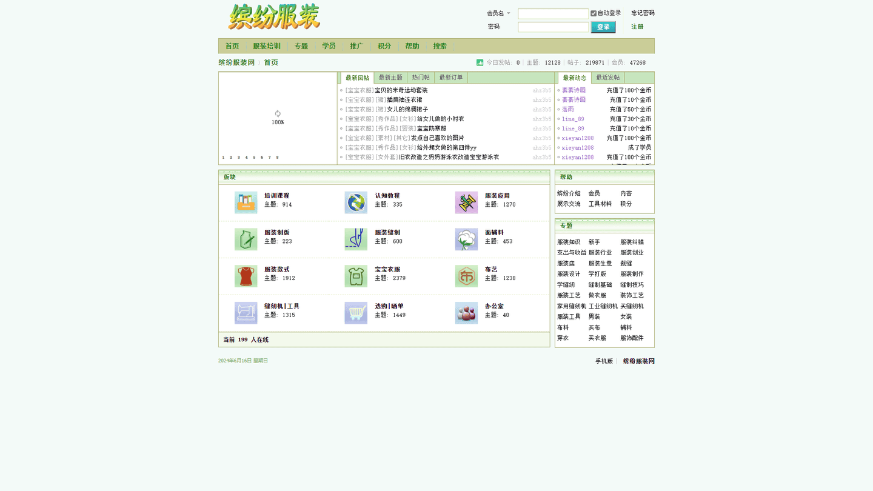Screen dimensions: 873x491
Task: Open the 服装缝制 needle icon
Action: (356, 239)
